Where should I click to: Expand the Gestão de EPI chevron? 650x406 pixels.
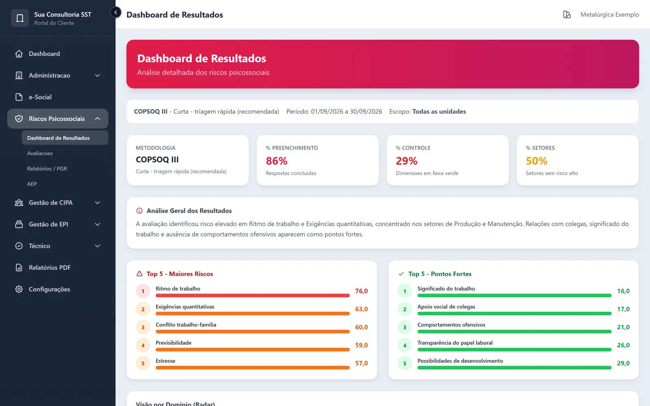(x=97, y=224)
